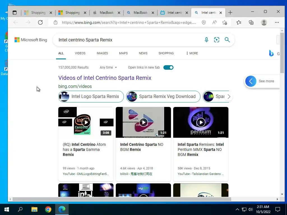The height and width of the screenshot is (215, 287).
Task: Click the vertical page scrollbar thumb
Action: [x=282, y=53]
